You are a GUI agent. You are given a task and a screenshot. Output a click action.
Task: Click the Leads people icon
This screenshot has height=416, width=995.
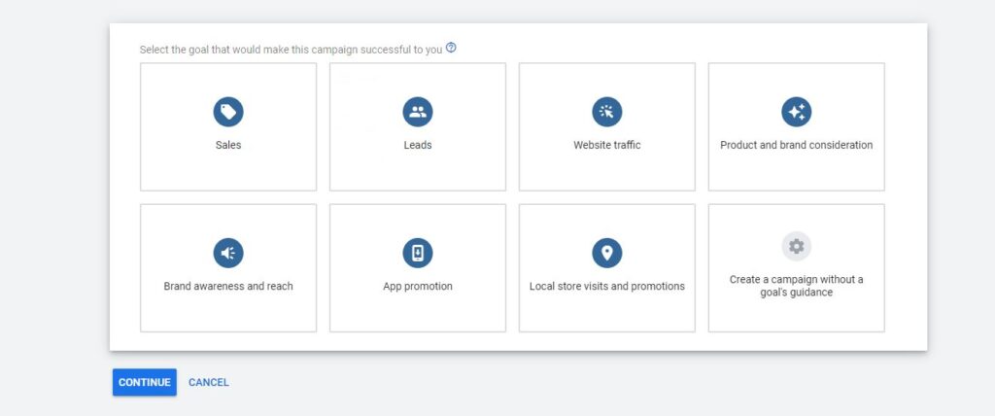418,112
